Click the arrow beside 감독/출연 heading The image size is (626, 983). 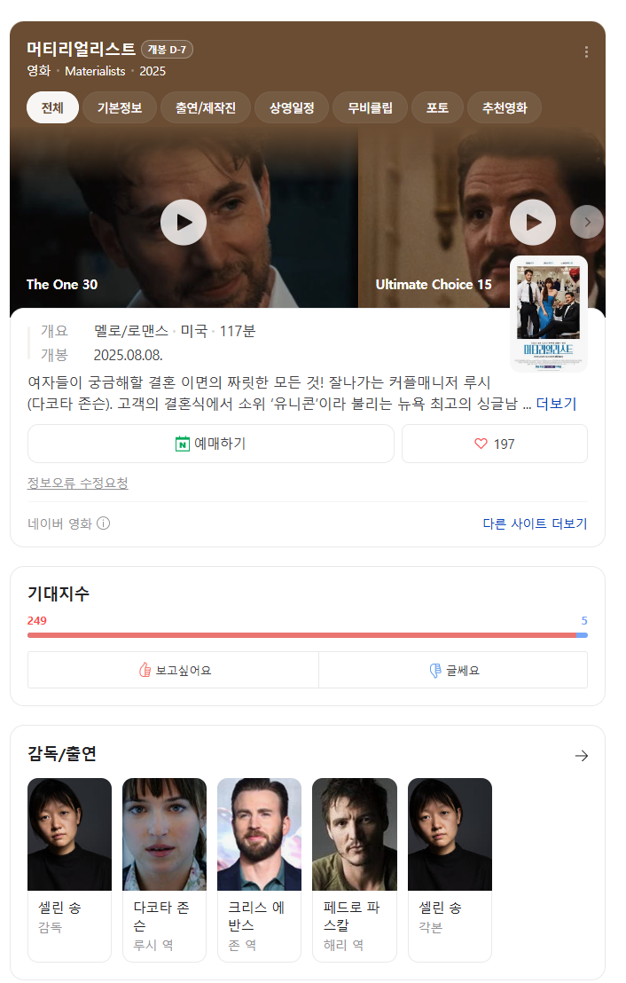(x=582, y=755)
